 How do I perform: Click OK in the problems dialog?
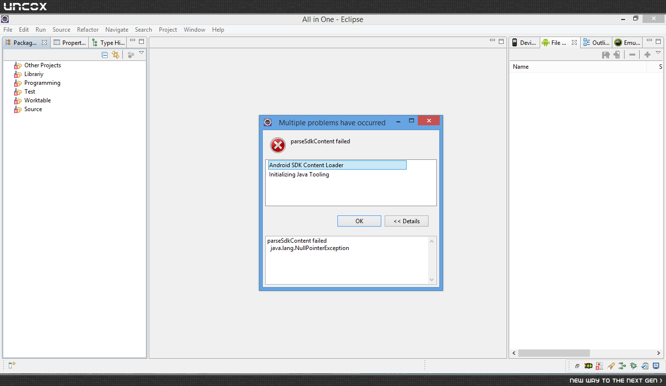click(359, 221)
